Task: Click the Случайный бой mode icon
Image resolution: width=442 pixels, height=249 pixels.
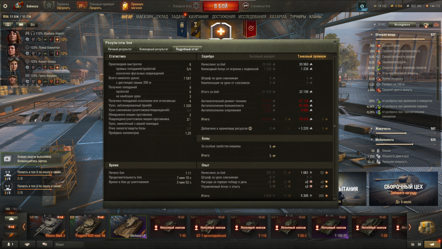Action: (246, 6)
